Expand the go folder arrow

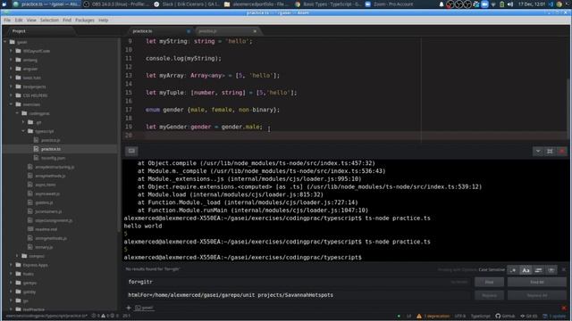tap(11, 300)
